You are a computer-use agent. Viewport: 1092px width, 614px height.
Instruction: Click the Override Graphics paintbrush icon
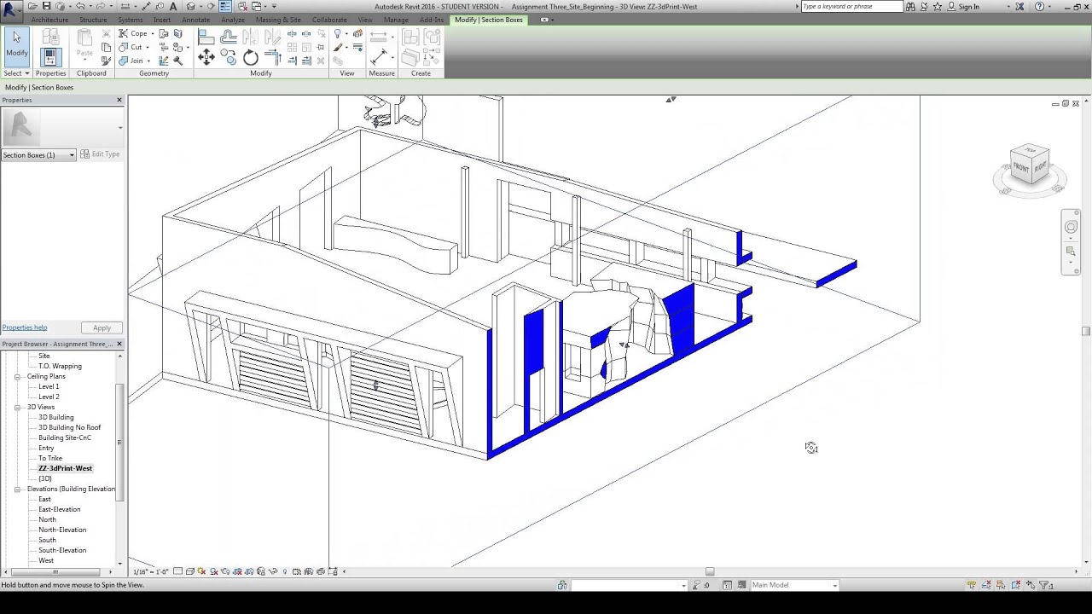coord(338,47)
